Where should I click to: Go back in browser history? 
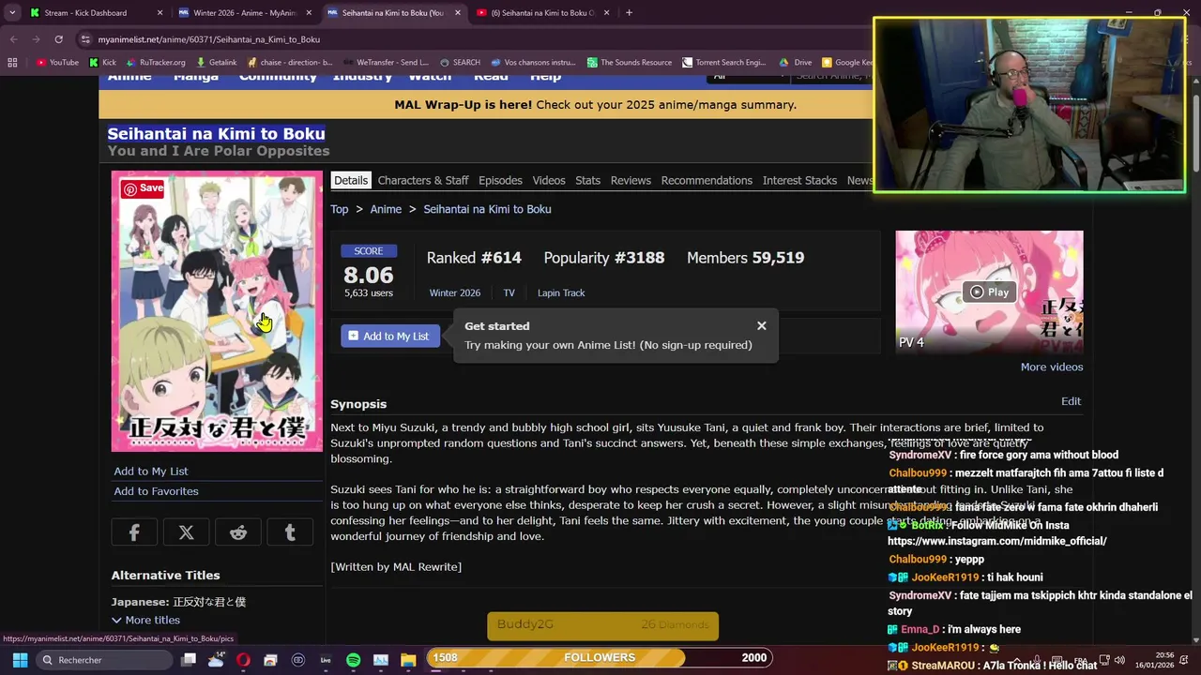coord(13,39)
